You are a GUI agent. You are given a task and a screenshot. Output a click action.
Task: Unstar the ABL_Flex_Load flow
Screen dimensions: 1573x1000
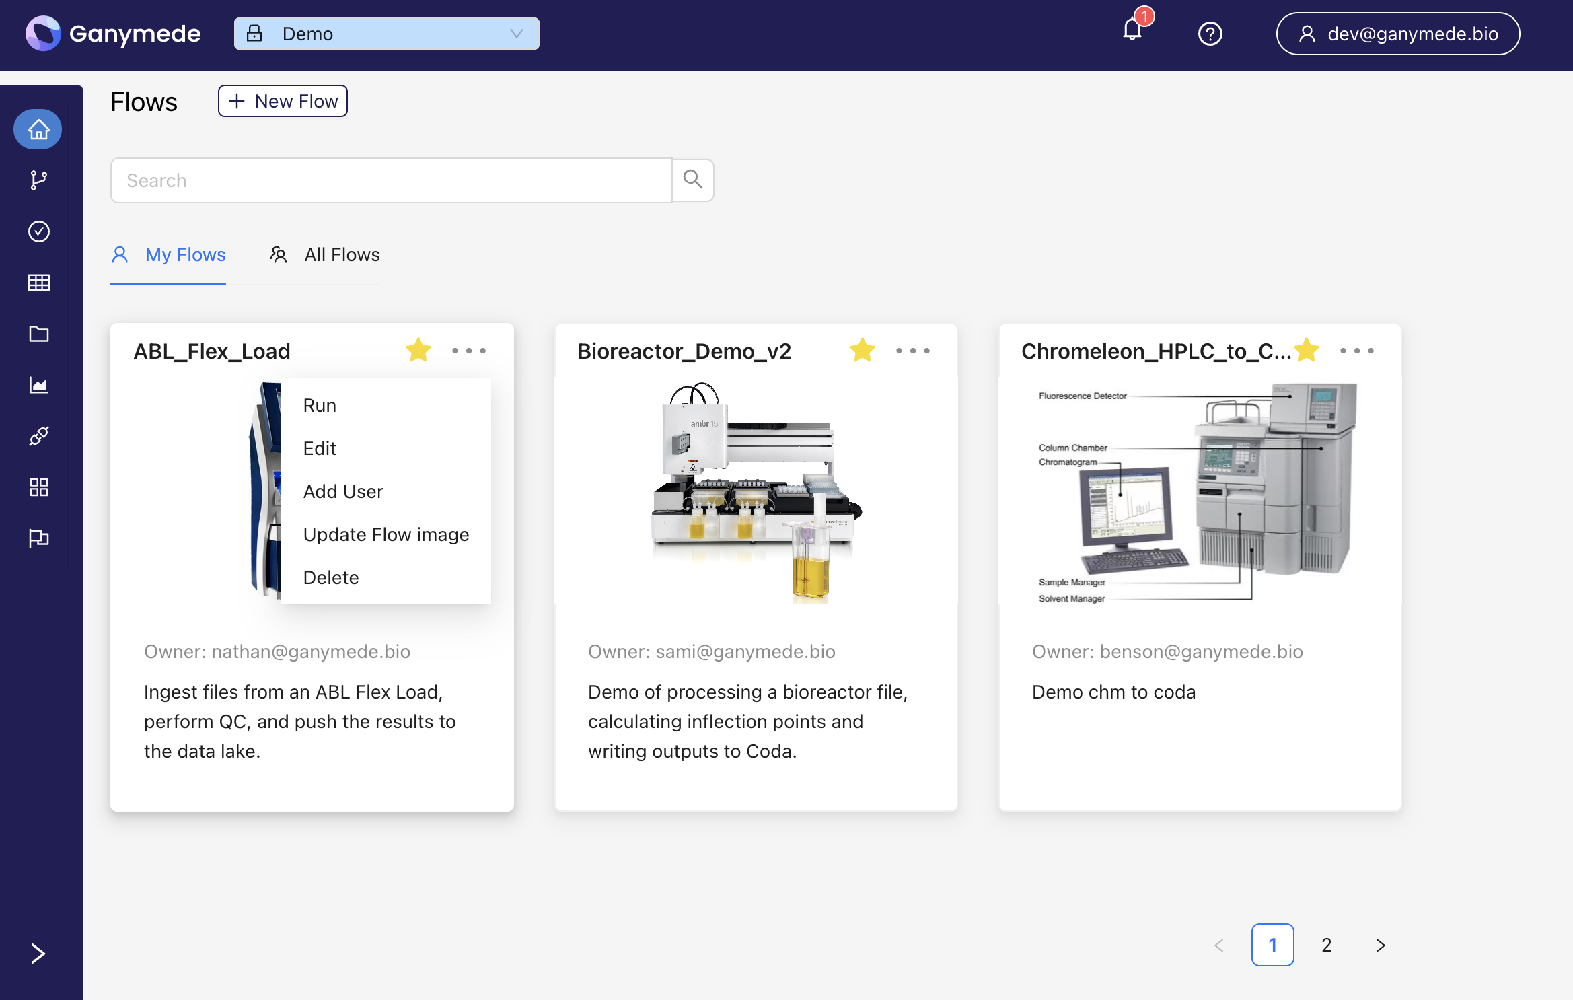coord(418,350)
